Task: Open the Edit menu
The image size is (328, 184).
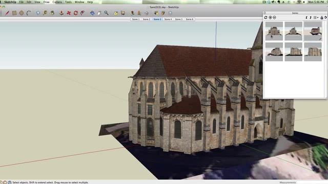Action: (29, 2)
